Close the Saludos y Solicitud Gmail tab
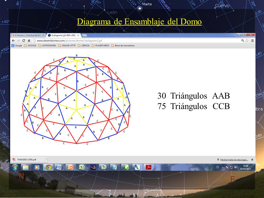This screenshot has height=198, width=264. pyautogui.click(x=43, y=35)
